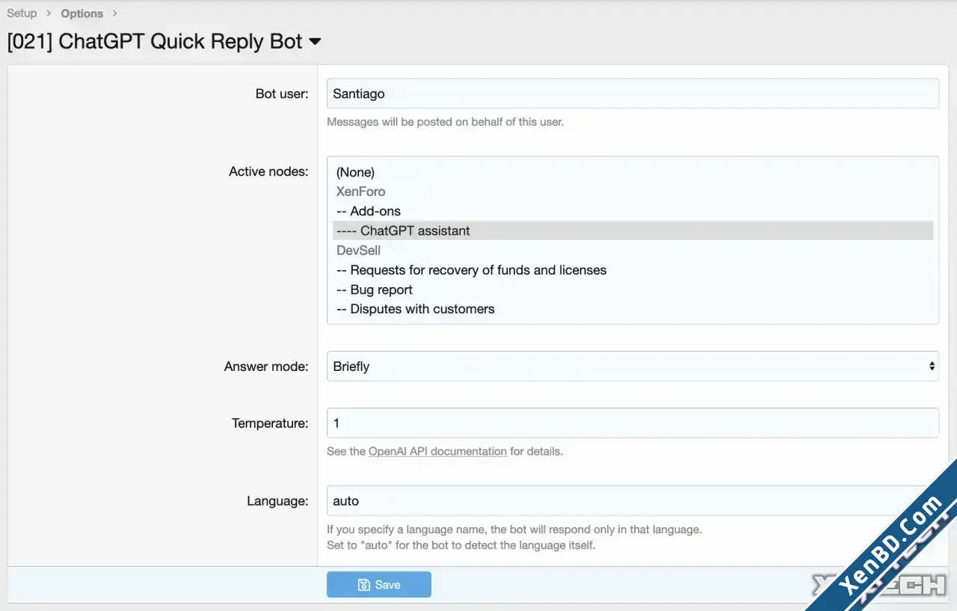Go to Setup in breadcrumb
The width and height of the screenshot is (957, 611).
point(22,13)
